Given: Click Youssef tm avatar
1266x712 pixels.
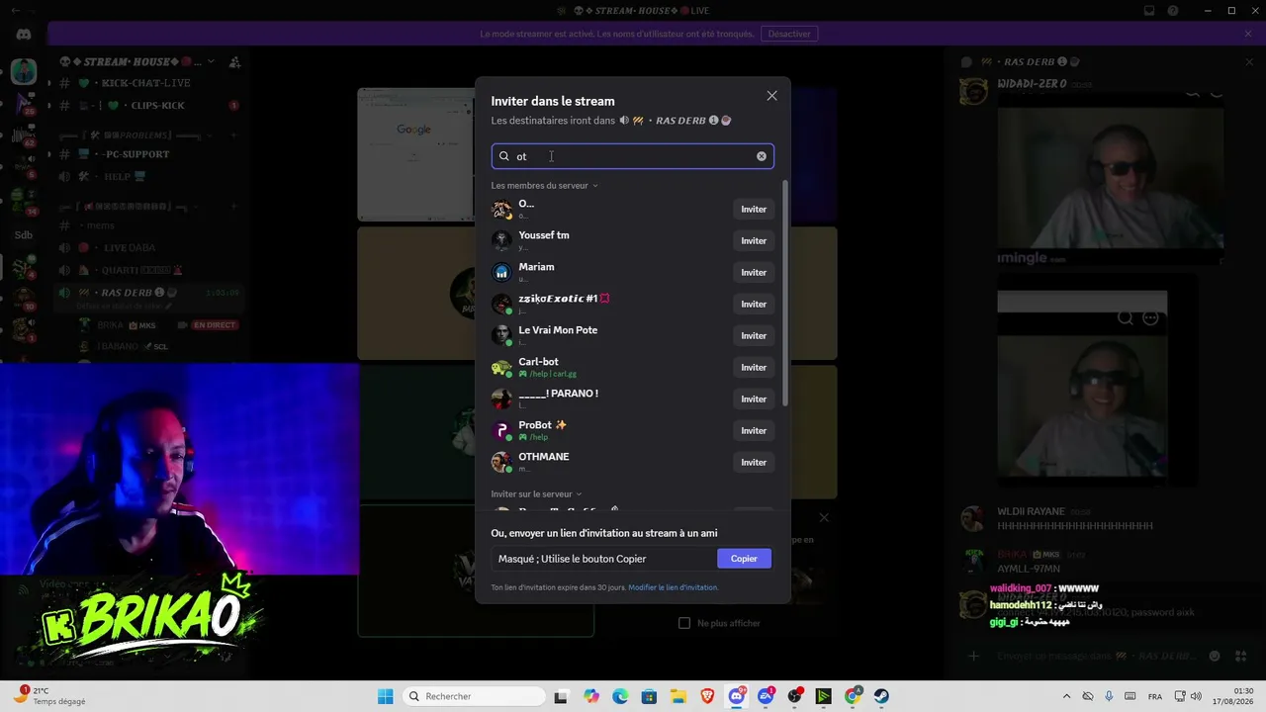Looking at the screenshot, I should point(501,241).
